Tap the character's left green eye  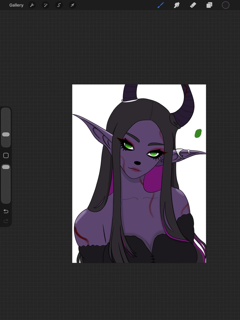point(129,146)
